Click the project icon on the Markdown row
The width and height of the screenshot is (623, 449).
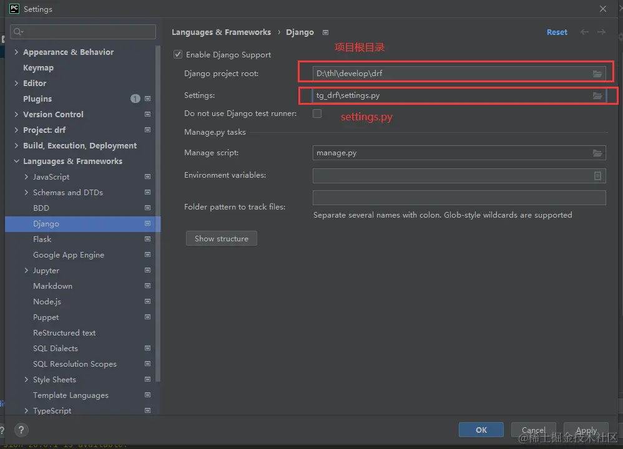pos(147,286)
